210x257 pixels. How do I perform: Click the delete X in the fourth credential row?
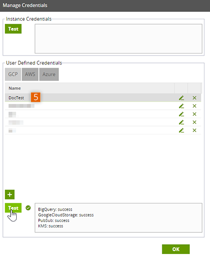[194, 122]
